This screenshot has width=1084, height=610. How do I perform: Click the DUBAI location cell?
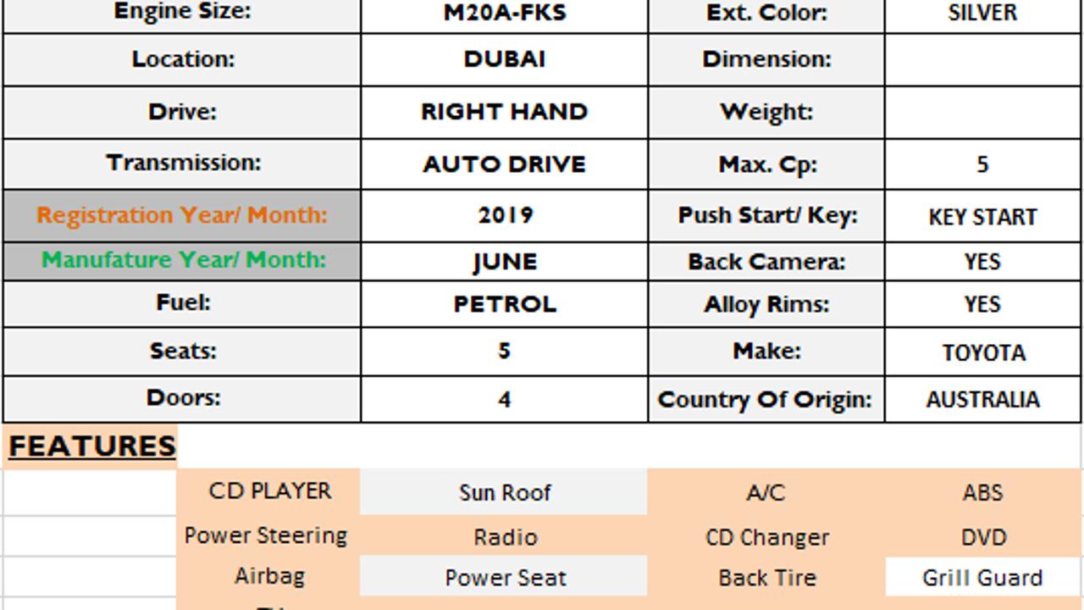505,59
